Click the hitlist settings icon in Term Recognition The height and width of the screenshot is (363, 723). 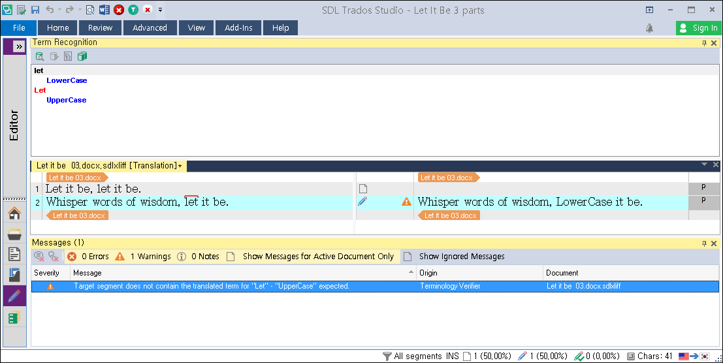[68, 56]
